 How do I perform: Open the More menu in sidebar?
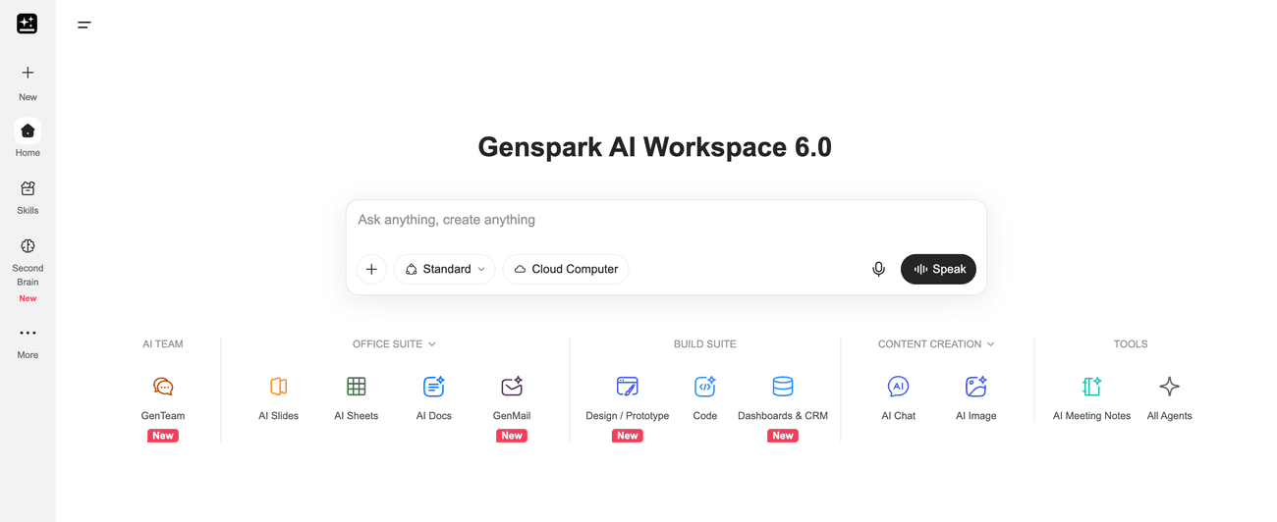point(28,342)
